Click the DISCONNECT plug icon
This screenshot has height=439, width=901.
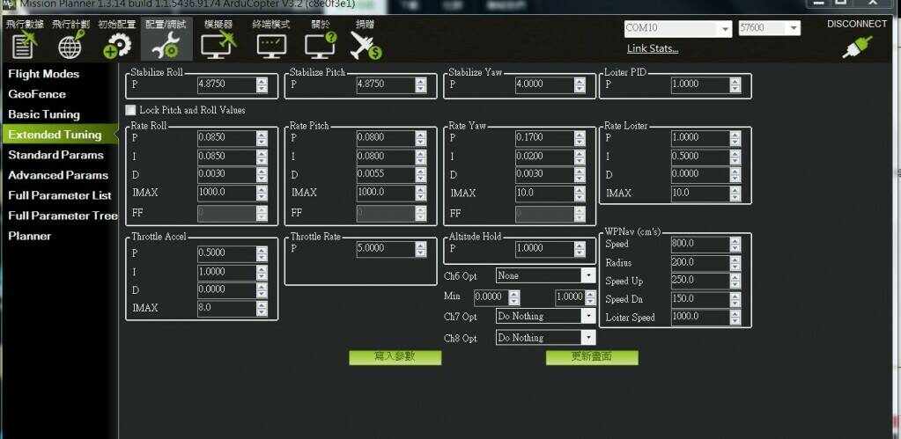(856, 46)
